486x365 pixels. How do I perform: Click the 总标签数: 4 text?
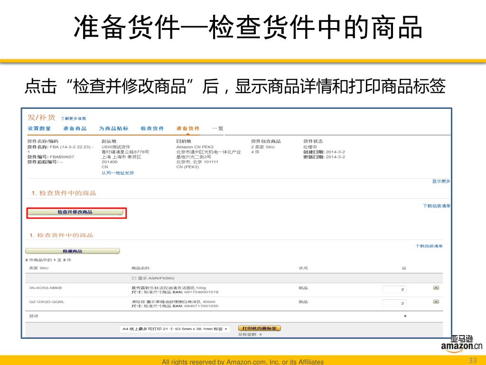pyautogui.click(x=250, y=335)
